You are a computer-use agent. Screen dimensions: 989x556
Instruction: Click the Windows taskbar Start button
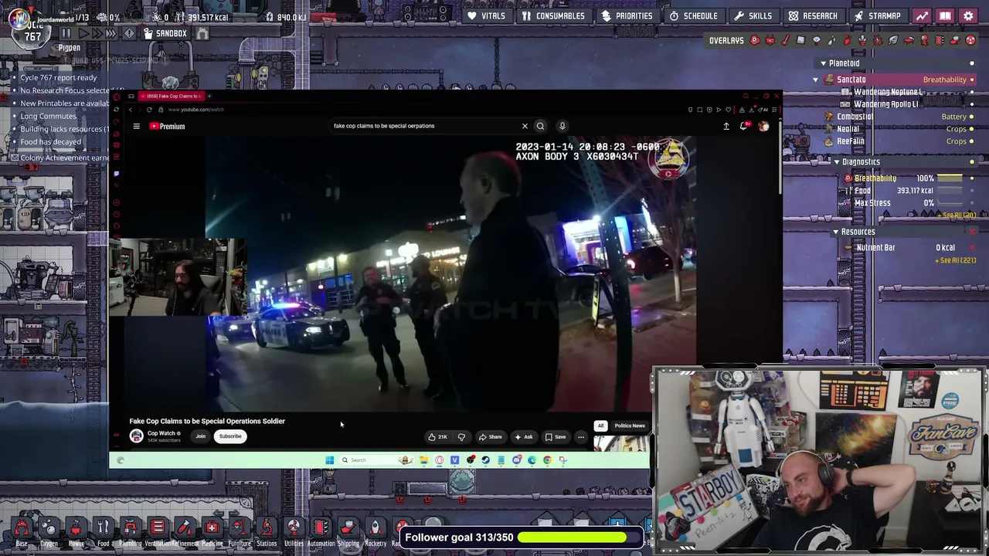point(329,460)
